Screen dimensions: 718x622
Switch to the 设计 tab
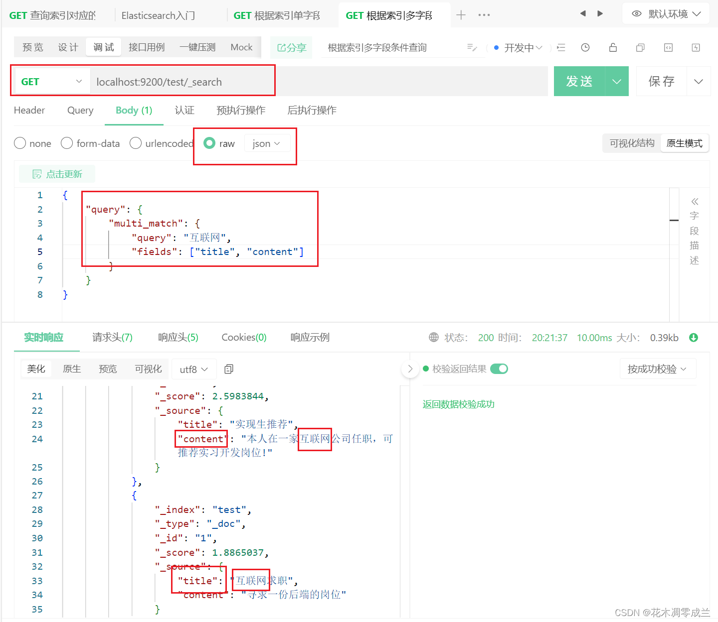pos(68,47)
